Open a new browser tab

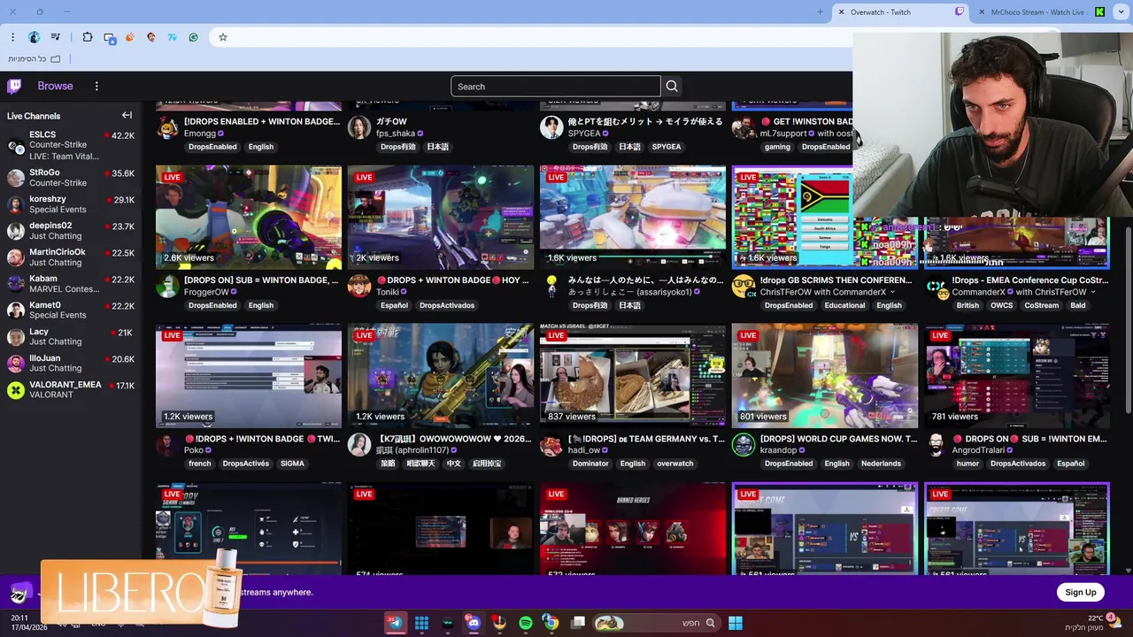pyautogui.click(x=820, y=12)
